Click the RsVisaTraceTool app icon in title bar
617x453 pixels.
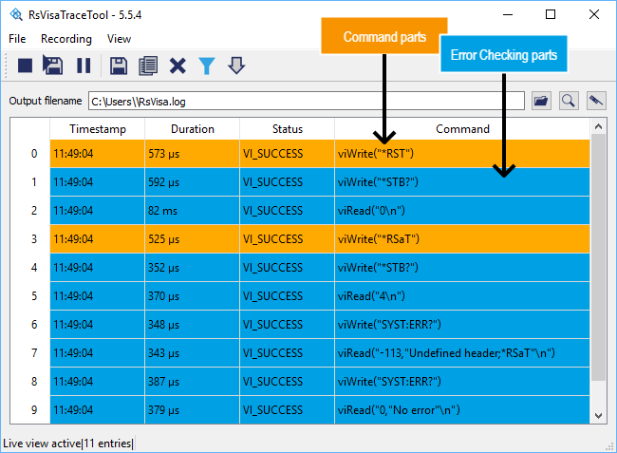tap(16, 15)
